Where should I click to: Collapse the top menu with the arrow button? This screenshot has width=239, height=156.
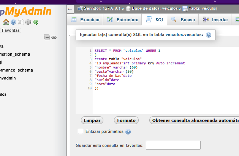(x=70, y=8)
